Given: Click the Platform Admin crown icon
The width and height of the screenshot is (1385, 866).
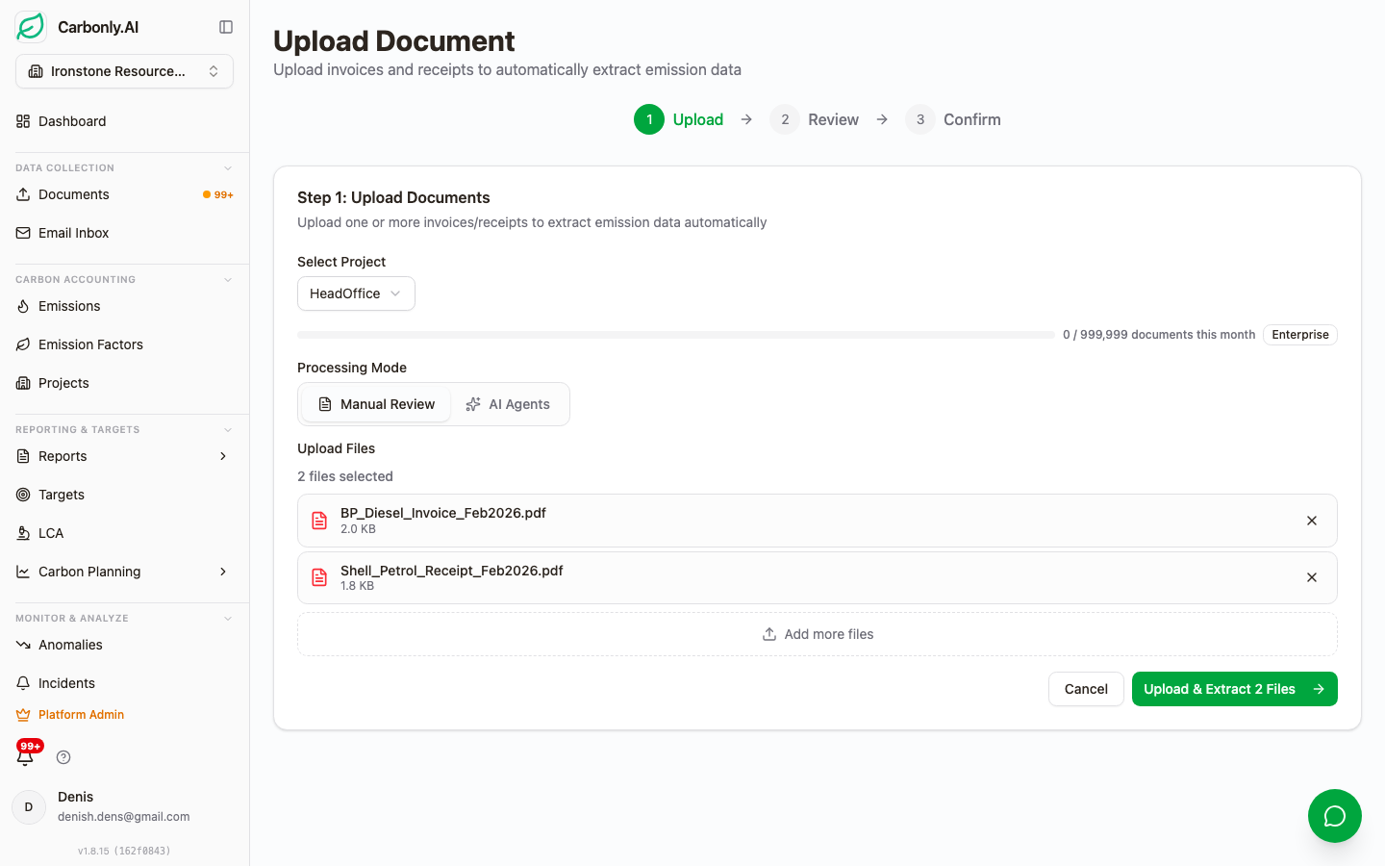Looking at the screenshot, I should (23, 715).
